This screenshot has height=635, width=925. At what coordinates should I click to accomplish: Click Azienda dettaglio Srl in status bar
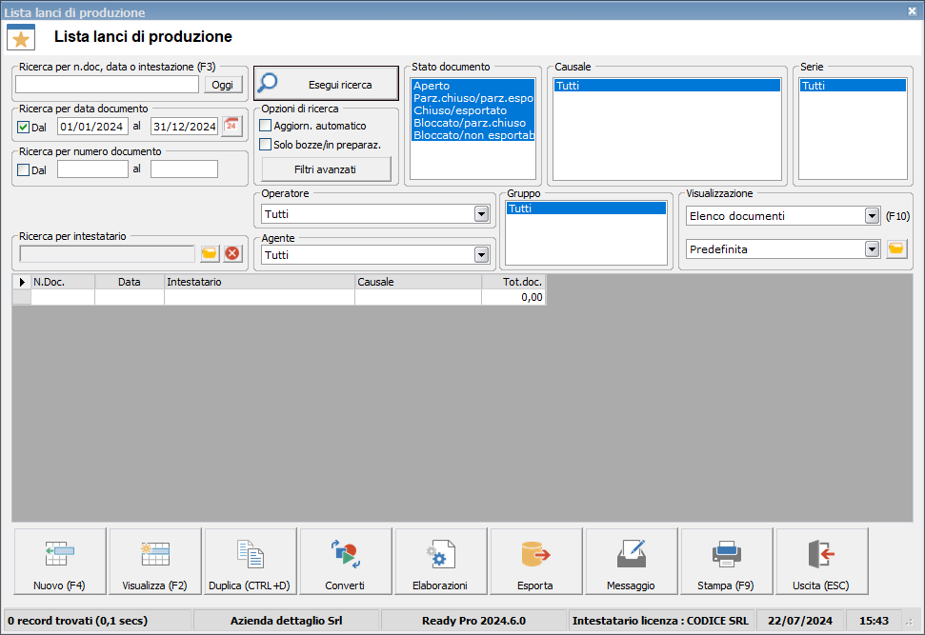(x=286, y=621)
